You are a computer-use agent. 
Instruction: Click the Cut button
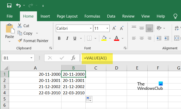24,26
